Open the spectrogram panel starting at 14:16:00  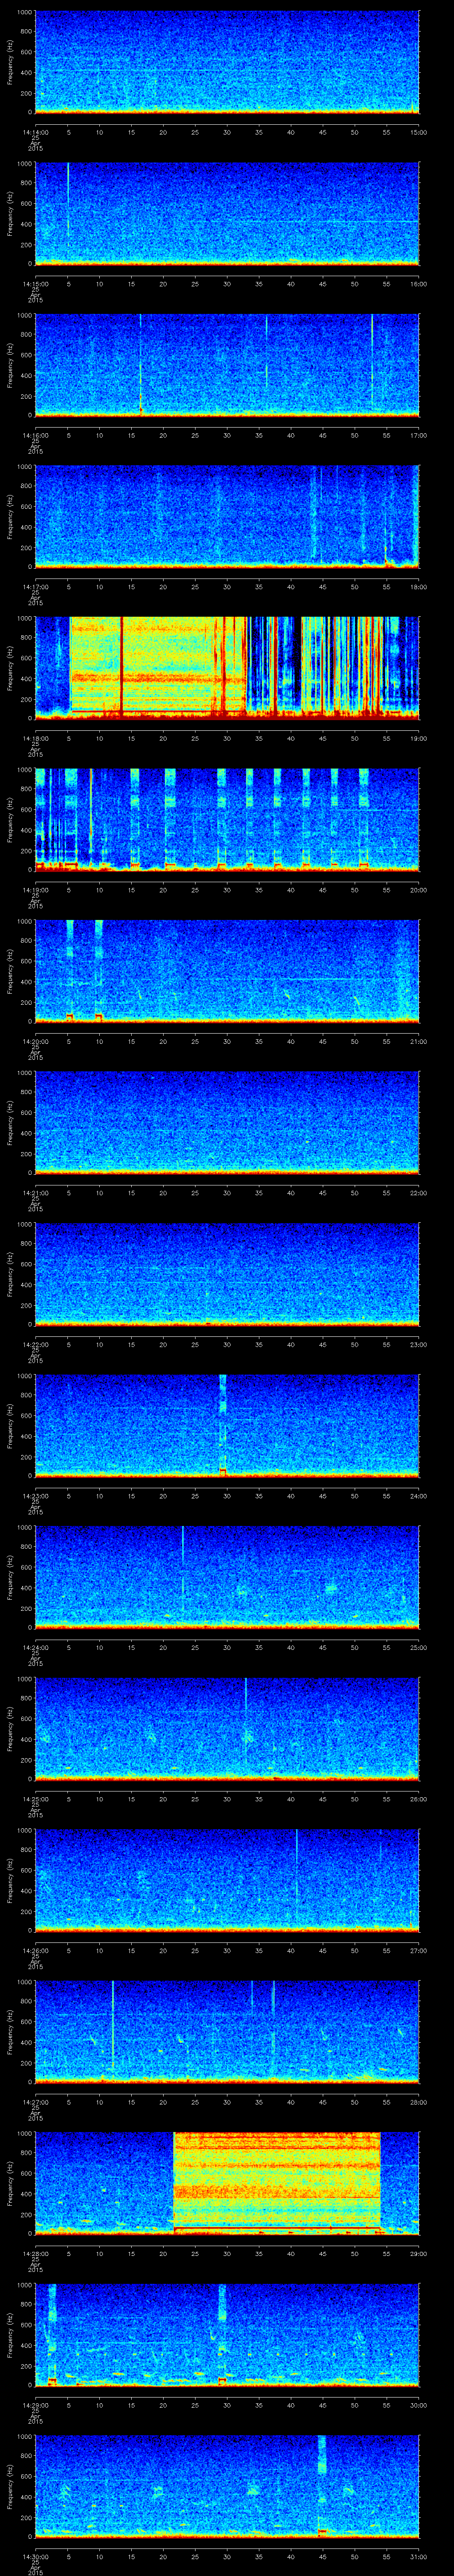pyautogui.click(x=227, y=365)
